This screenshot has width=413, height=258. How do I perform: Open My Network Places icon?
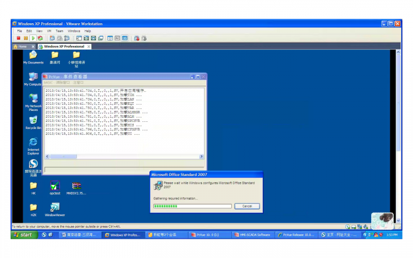point(33,102)
